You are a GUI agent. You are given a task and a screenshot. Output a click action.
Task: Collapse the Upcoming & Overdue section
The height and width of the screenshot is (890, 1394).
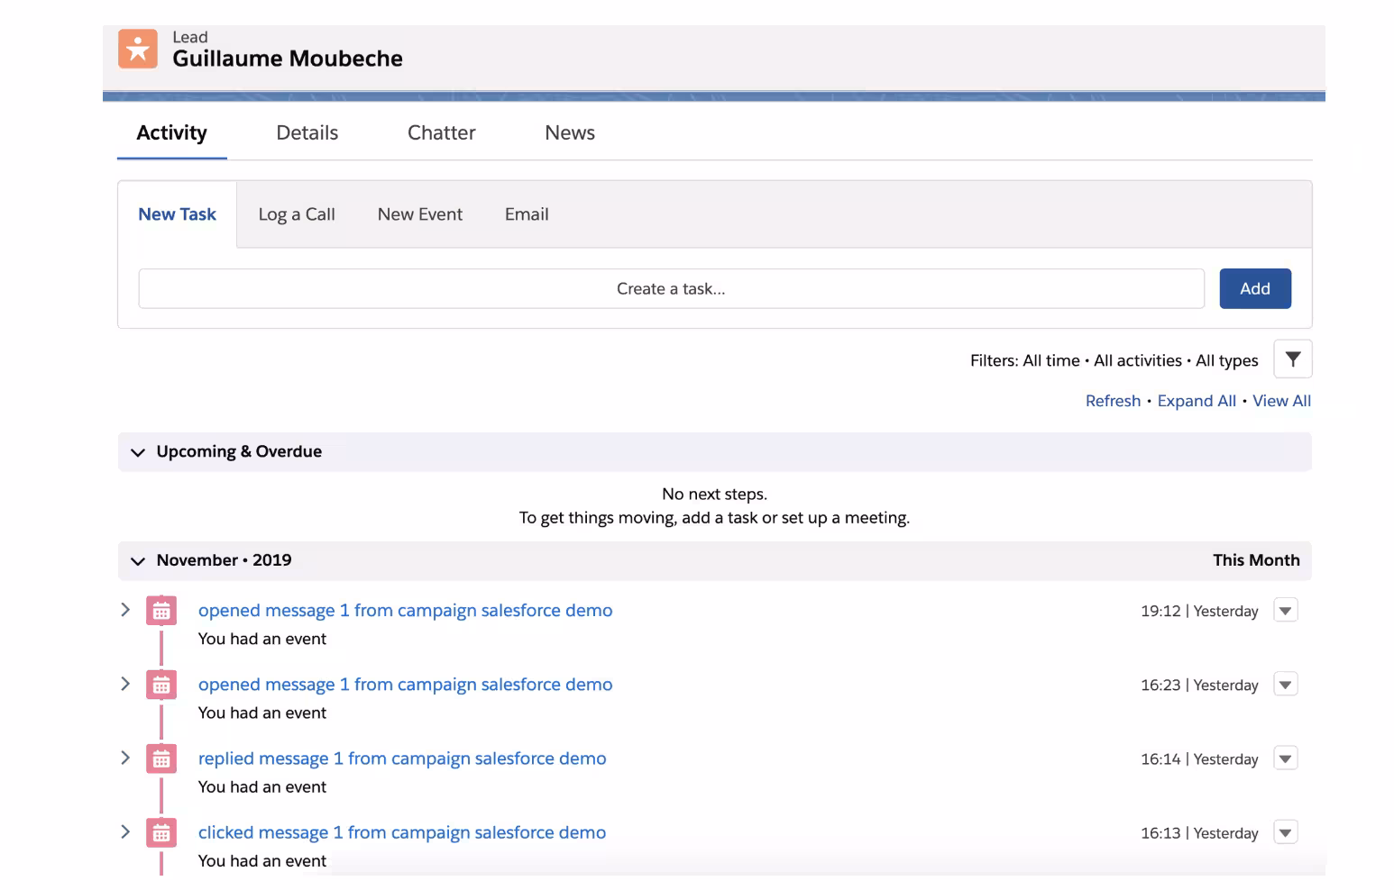pos(138,452)
